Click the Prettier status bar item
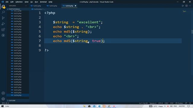This screenshot has width=193, height=108. click(179, 103)
